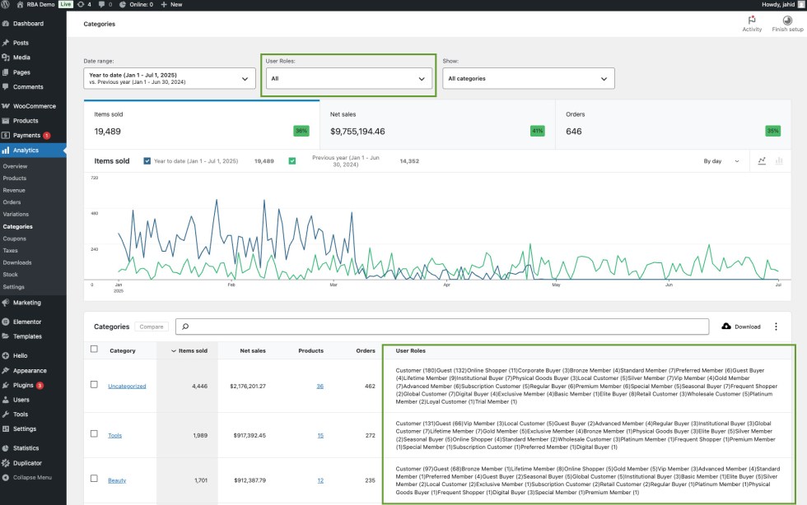Open the table options three-dot menu

[776, 327]
